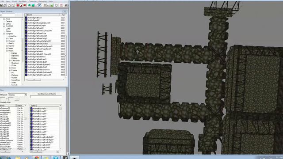
Task: Open the View menu
Action: [x=8, y=1]
